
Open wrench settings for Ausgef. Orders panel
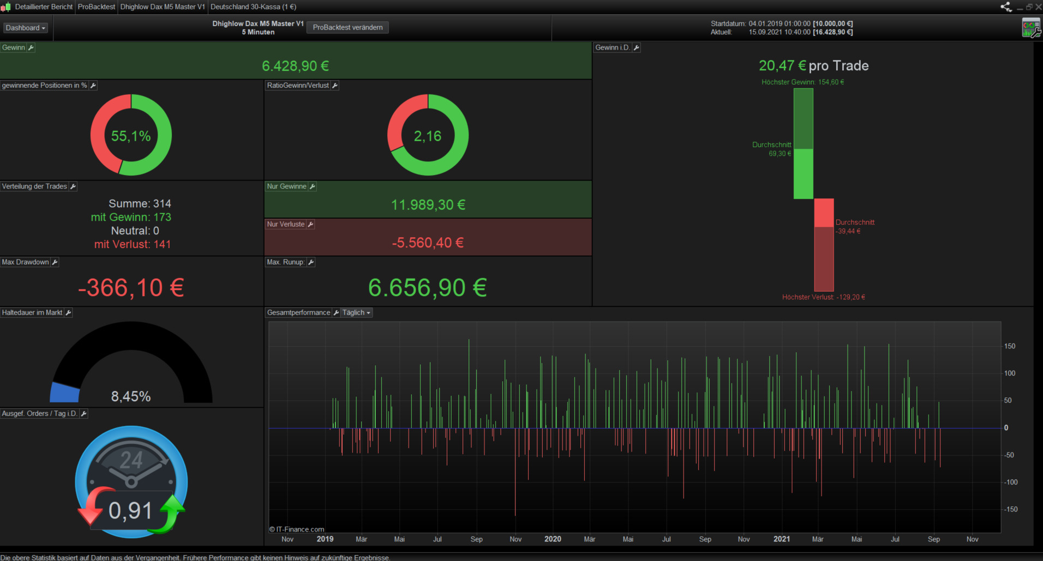point(83,414)
